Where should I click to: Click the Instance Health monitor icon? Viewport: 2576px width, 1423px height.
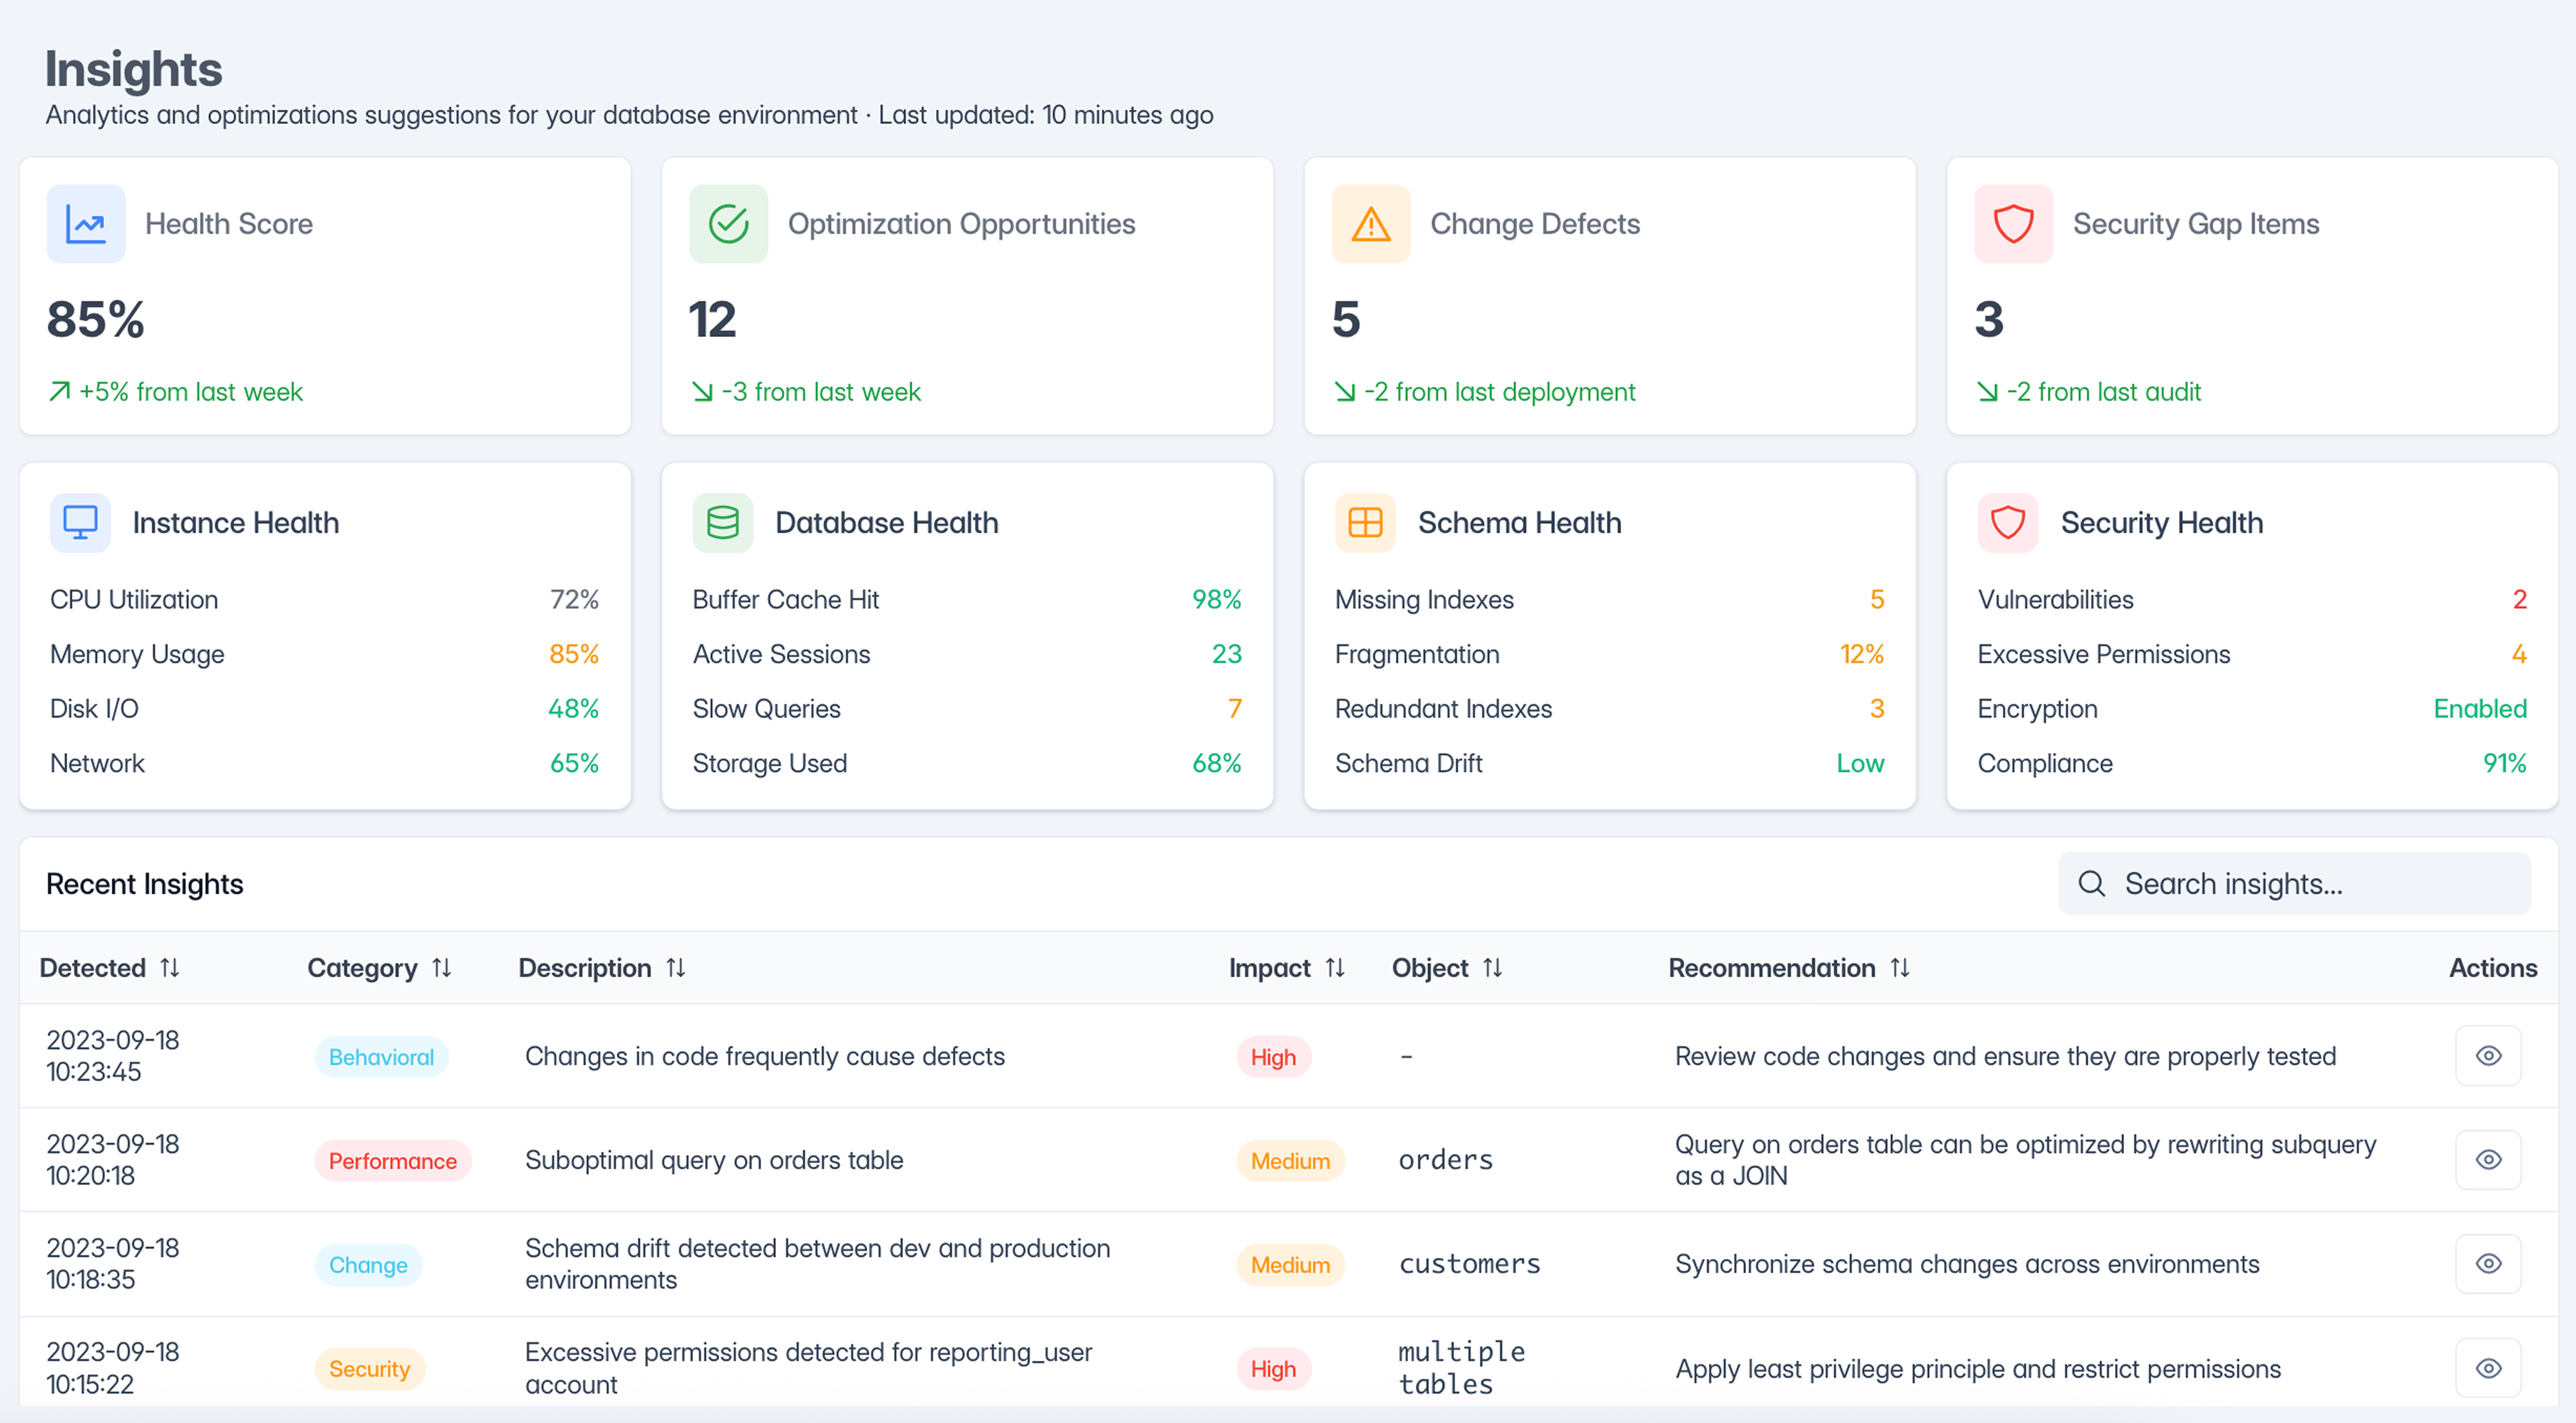[x=80, y=521]
